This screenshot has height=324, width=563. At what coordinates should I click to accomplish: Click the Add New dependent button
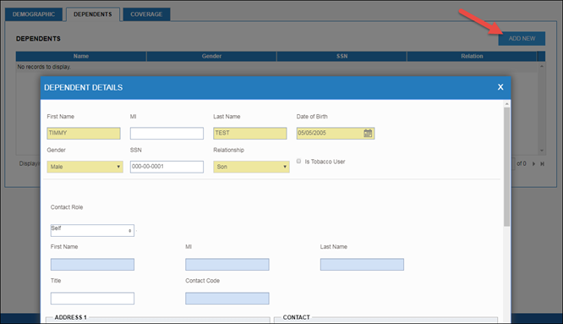tap(522, 38)
